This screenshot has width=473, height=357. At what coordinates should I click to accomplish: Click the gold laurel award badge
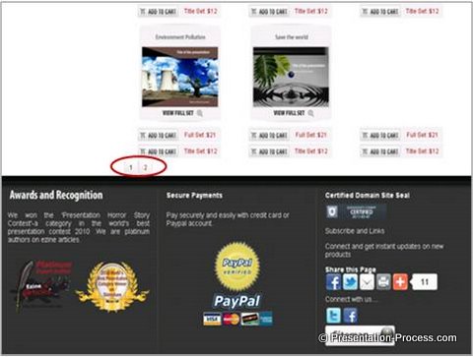click(112, 286)
